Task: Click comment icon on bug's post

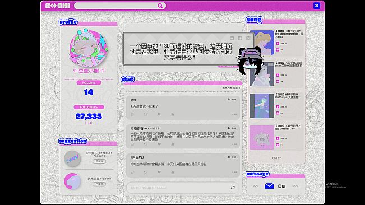Action: pyautogui.click(x=132, y=114)
